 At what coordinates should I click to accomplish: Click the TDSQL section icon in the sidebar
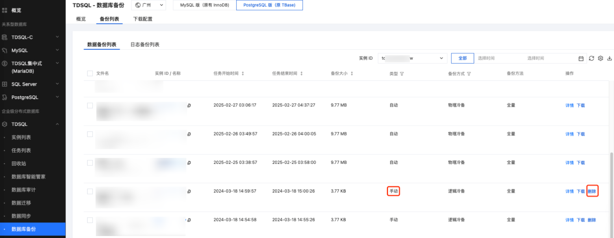(5, 124)
